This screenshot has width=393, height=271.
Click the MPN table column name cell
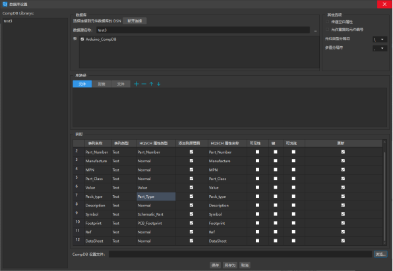(98, 170)
